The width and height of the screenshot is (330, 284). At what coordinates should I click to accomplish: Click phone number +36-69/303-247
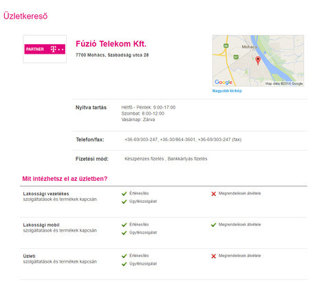coord(141,140)
